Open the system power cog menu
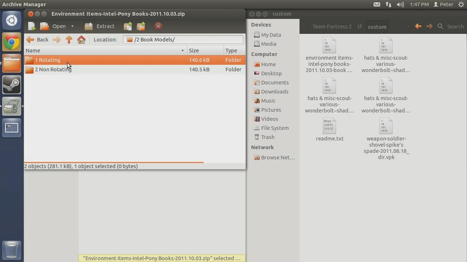The image size is (467, 262). 461,4
